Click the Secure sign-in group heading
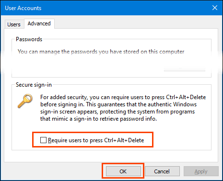223x181 pixels. [34, 85]
